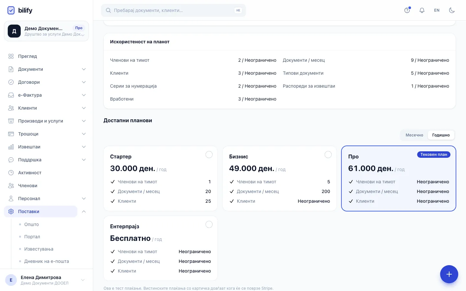Click the Документи sidebar icon
This screenshot has height=291, width=466.
[x=11, y=69]
